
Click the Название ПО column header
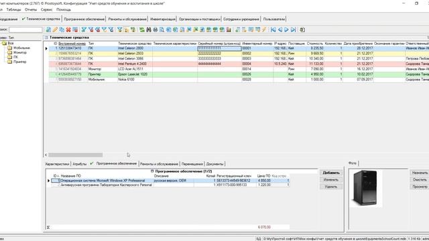(70, 176)
